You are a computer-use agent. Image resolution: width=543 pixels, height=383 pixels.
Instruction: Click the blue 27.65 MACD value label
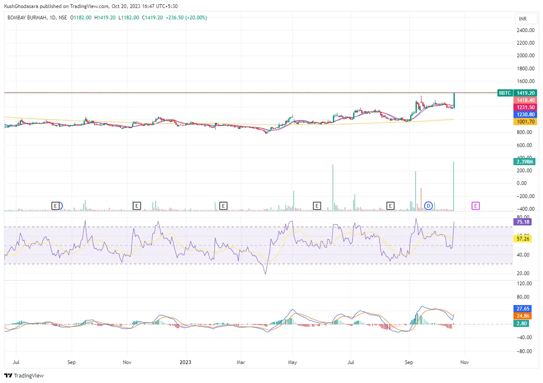pyautogui.click(x=522, y=308)
